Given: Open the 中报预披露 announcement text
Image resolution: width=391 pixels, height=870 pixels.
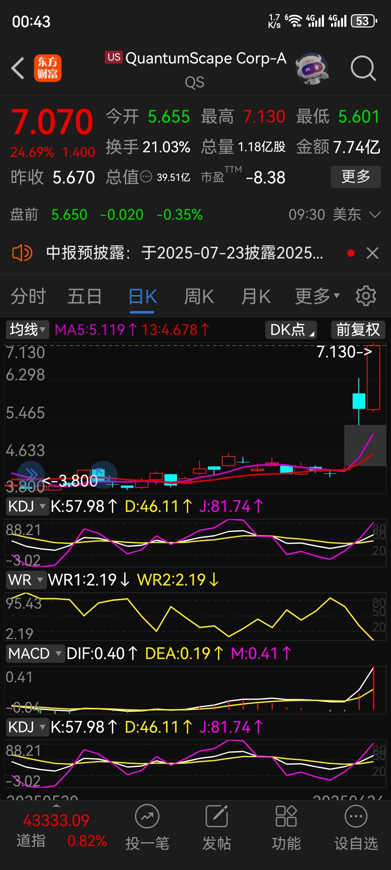Looking at the screenshot, I should pos(185,253).
